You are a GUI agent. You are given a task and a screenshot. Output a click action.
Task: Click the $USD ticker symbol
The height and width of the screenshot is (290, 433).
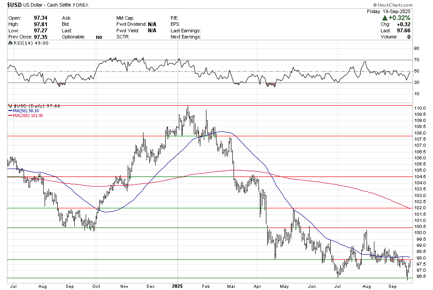point(13,5)
